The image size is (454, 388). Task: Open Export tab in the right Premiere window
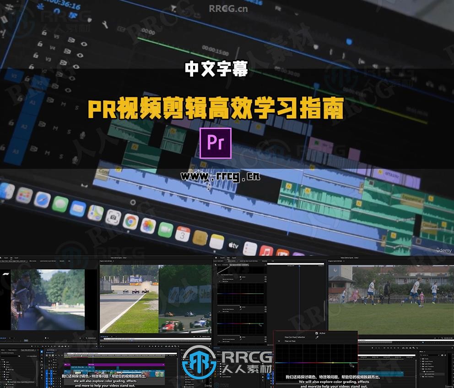[234, 258]
